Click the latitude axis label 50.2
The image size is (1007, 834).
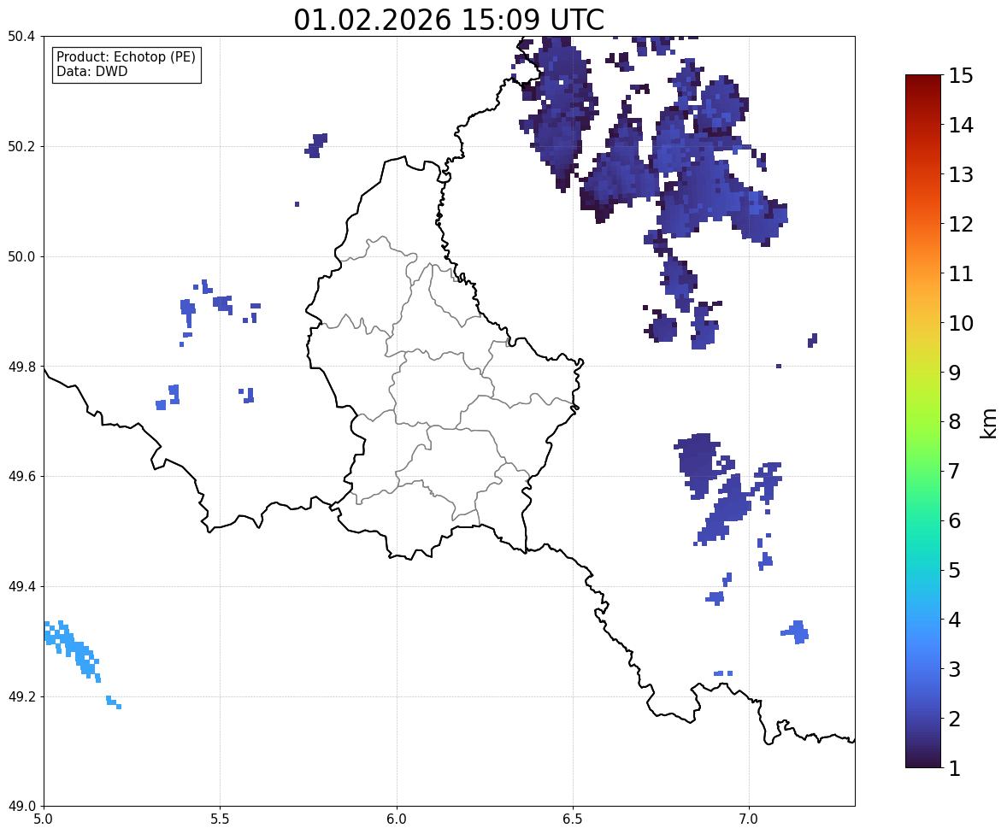(x=21, y=146)
